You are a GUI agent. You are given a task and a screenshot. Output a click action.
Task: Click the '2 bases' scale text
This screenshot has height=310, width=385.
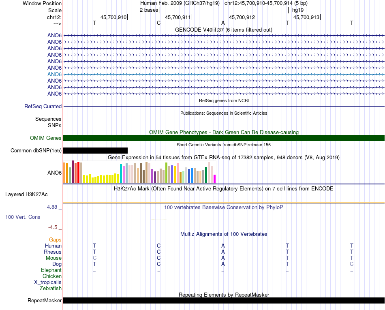[x=149, y=10]
